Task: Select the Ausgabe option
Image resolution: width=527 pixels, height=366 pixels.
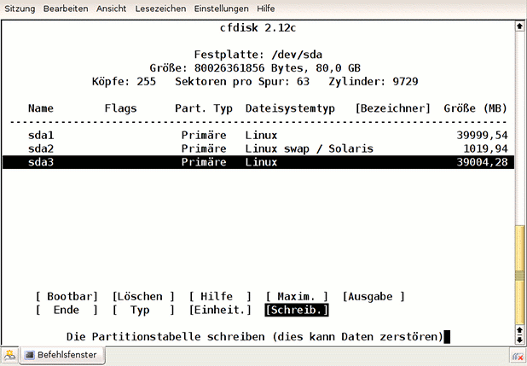Action: (374, 296)
